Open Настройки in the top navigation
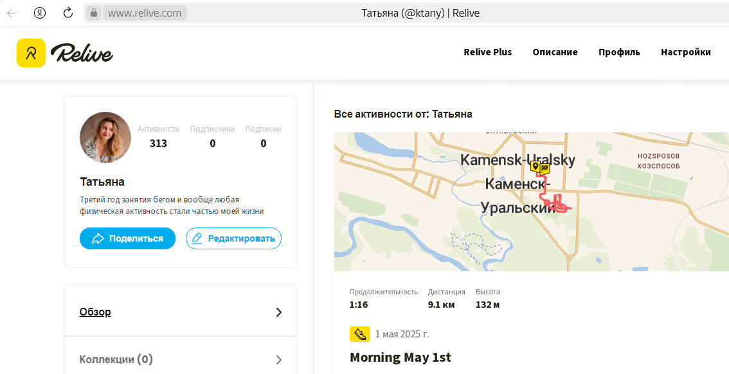Image resolution: width=729 pixels, height=374 pixels. 686,52
